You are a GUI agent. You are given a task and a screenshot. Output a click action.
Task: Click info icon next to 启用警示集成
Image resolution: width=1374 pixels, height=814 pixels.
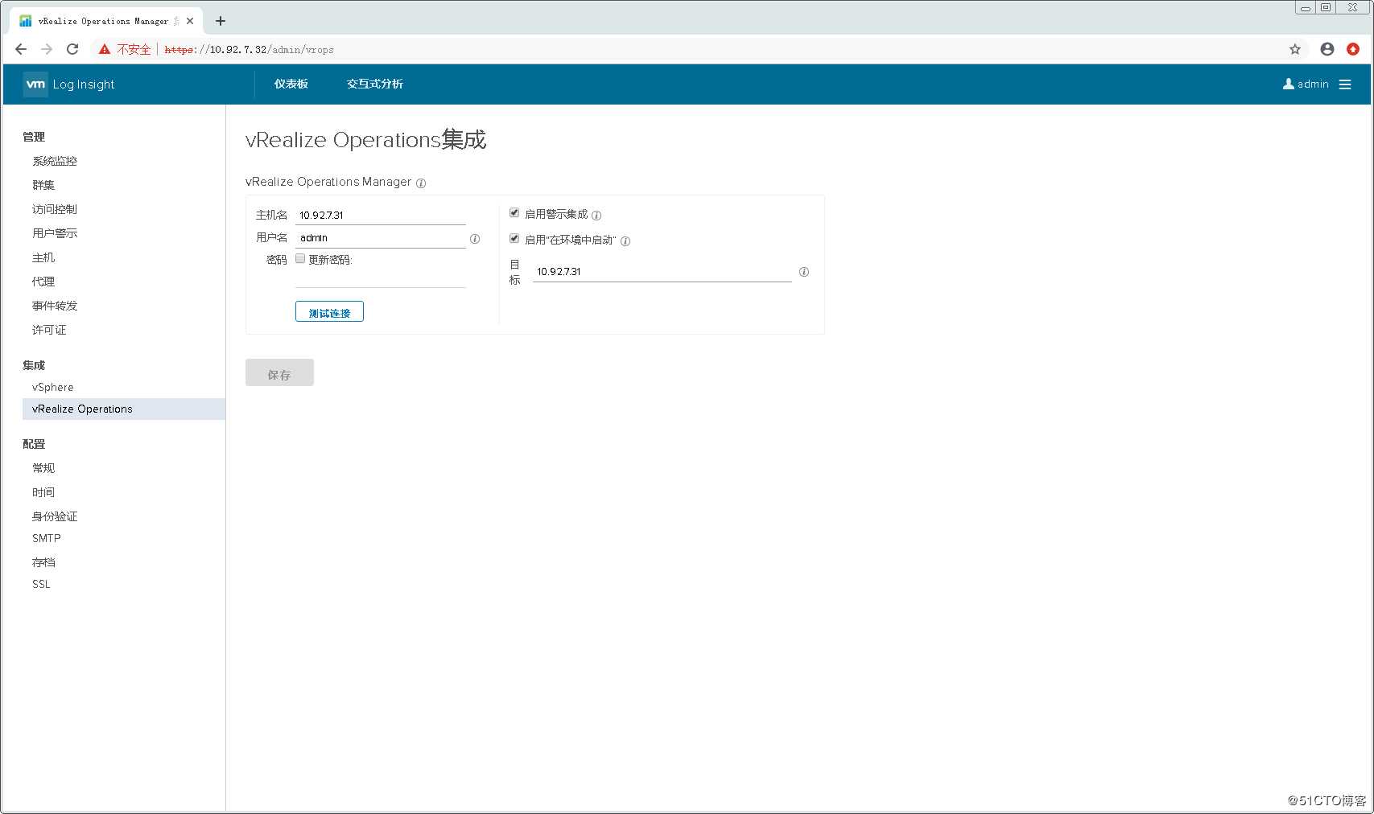coord(596,216)
